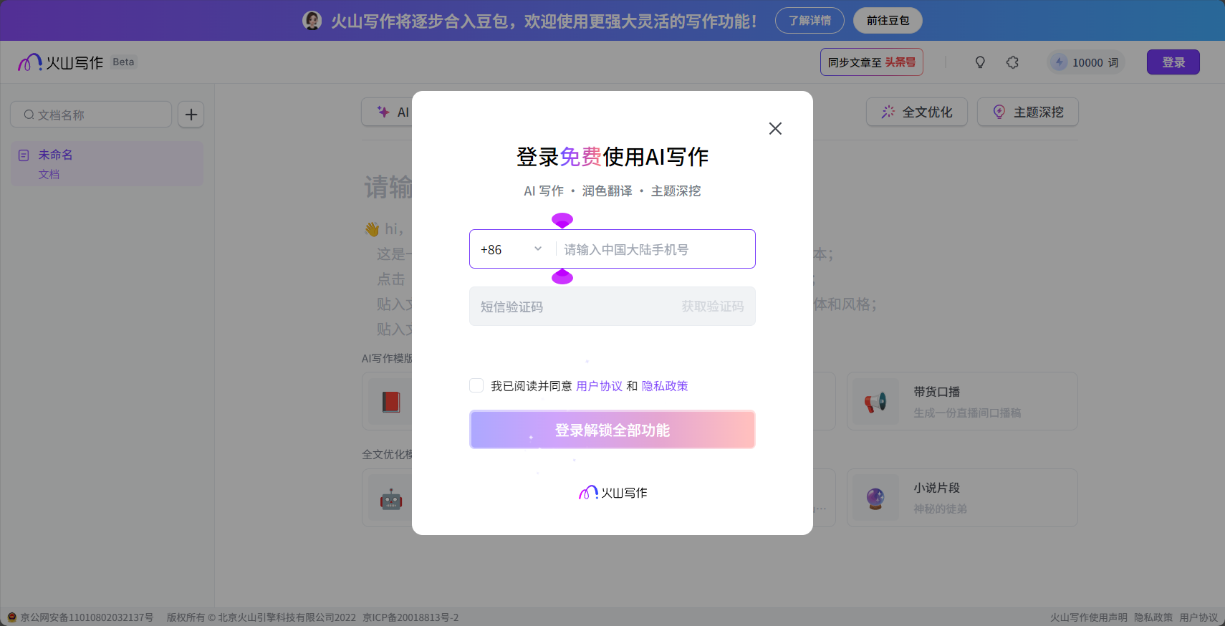Open 火山写作使用声明 footer link
The width and height of the screenshot is (1225, 626).
(1088, 617)
